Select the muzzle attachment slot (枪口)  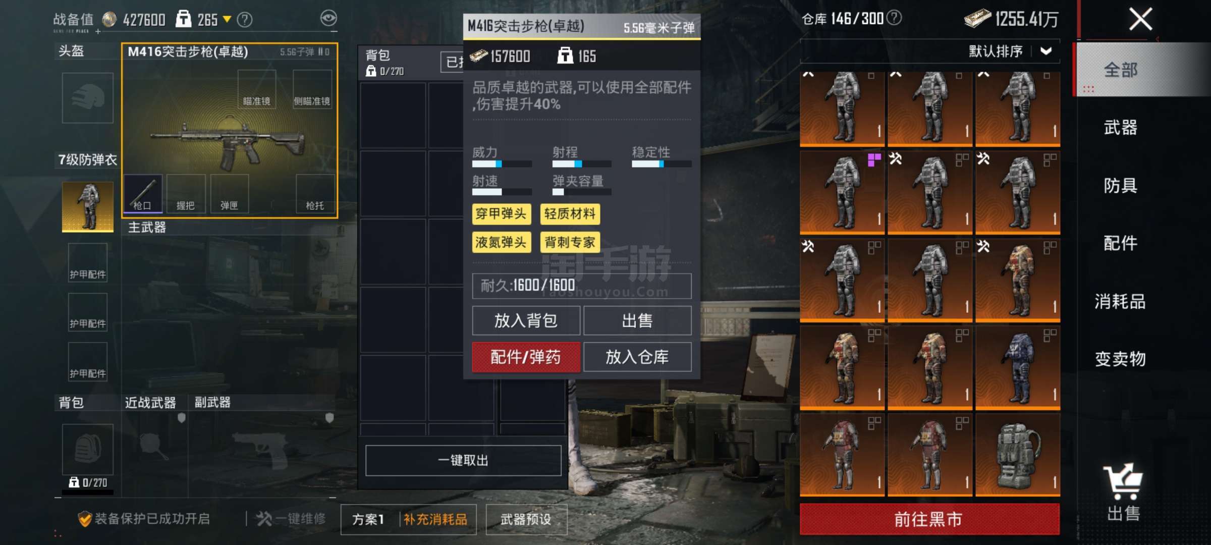pyautogui.click(x=143, y=193)
